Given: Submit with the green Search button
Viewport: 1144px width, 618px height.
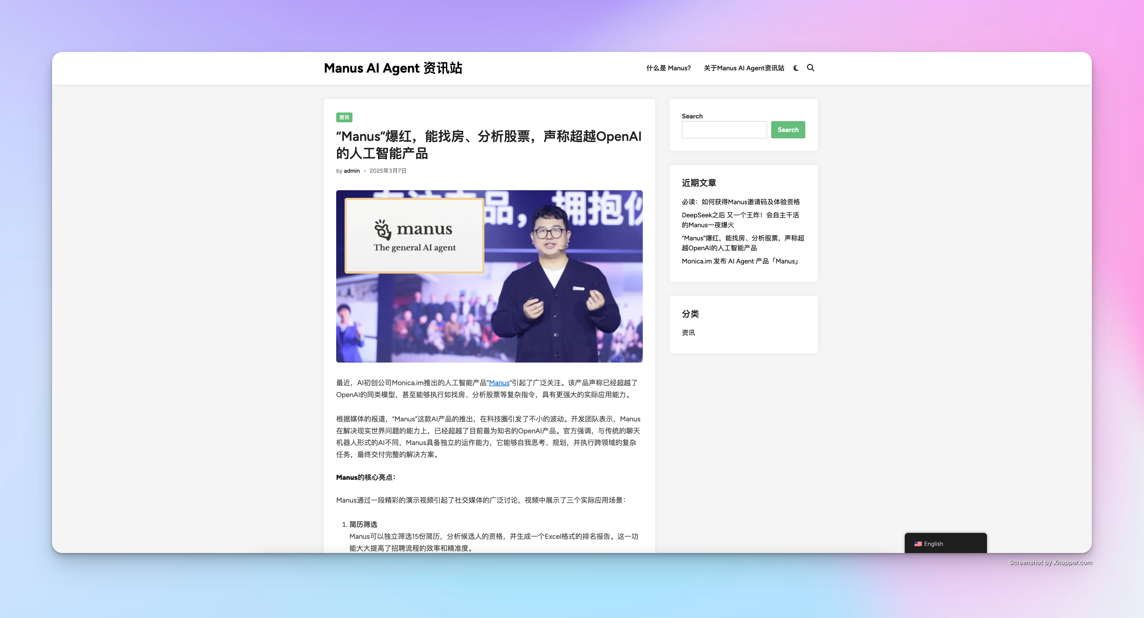Looking at the screenshot, I should (788, 130).
